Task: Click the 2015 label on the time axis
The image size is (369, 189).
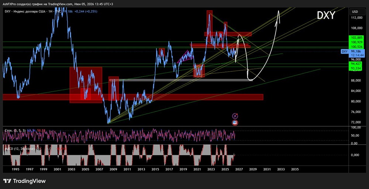Action: click(x=155, y=169)
